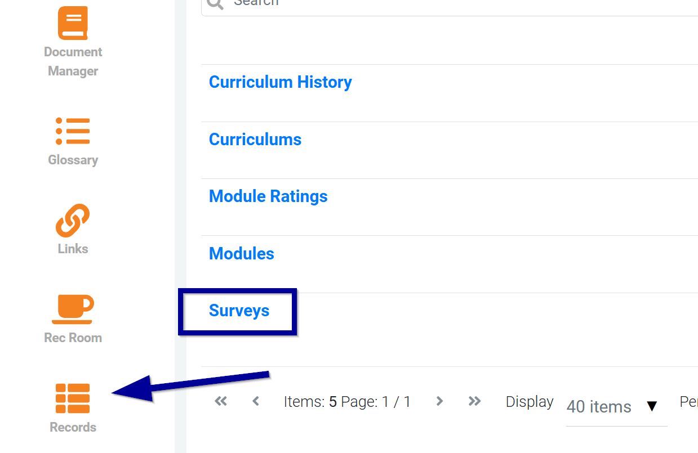Viewport: 698px width, 453px height.
Task: Open the Modules record link
Action: (242, 254)
